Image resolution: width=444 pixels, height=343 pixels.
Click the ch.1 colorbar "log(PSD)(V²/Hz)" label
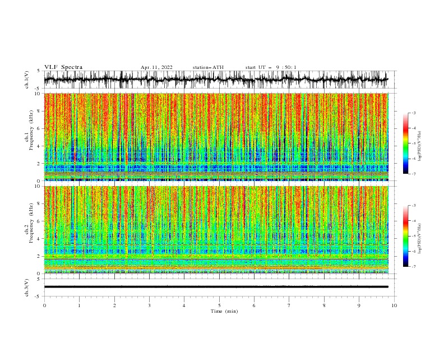[x=420, y=146]
